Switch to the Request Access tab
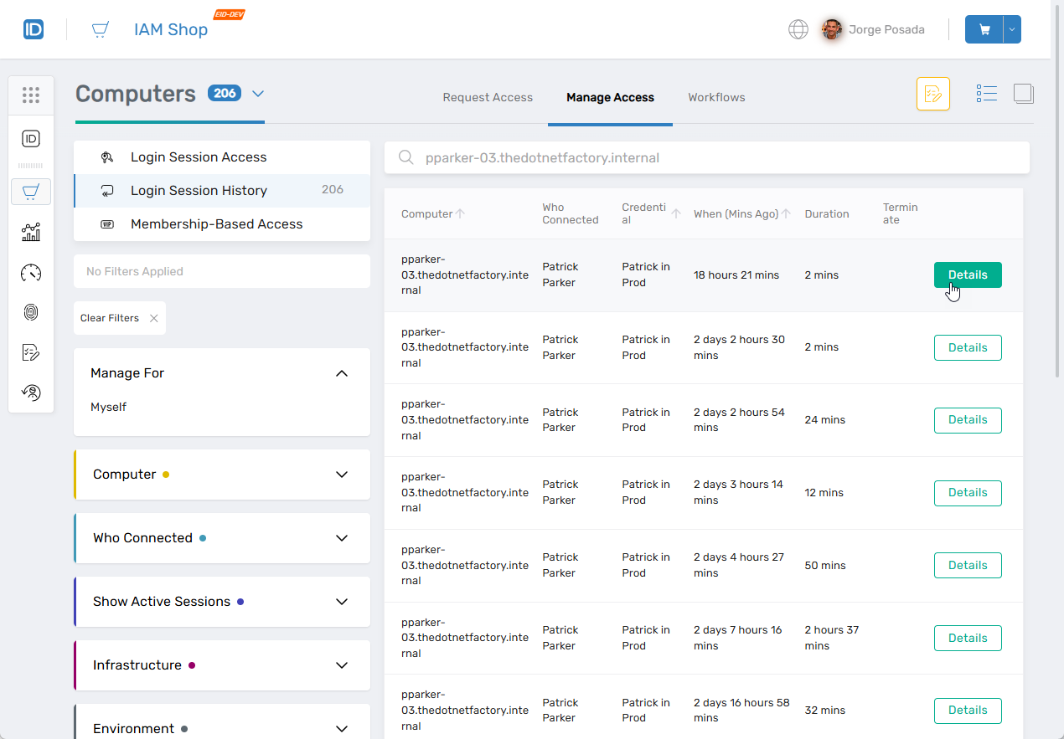Image resolution: width=1064 pixels, height=739 pixels. (x=488, y=98)
